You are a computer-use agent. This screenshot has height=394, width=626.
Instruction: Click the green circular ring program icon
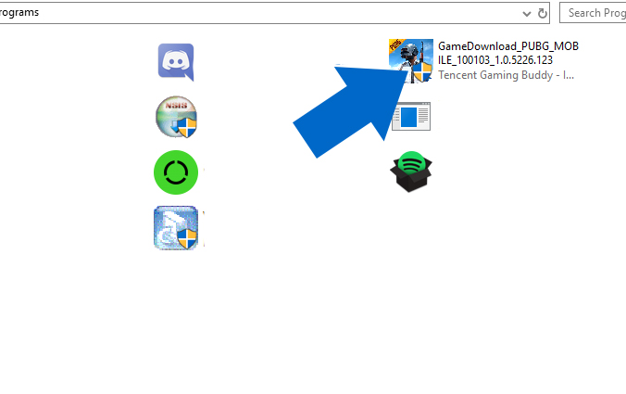coord(176,172)
